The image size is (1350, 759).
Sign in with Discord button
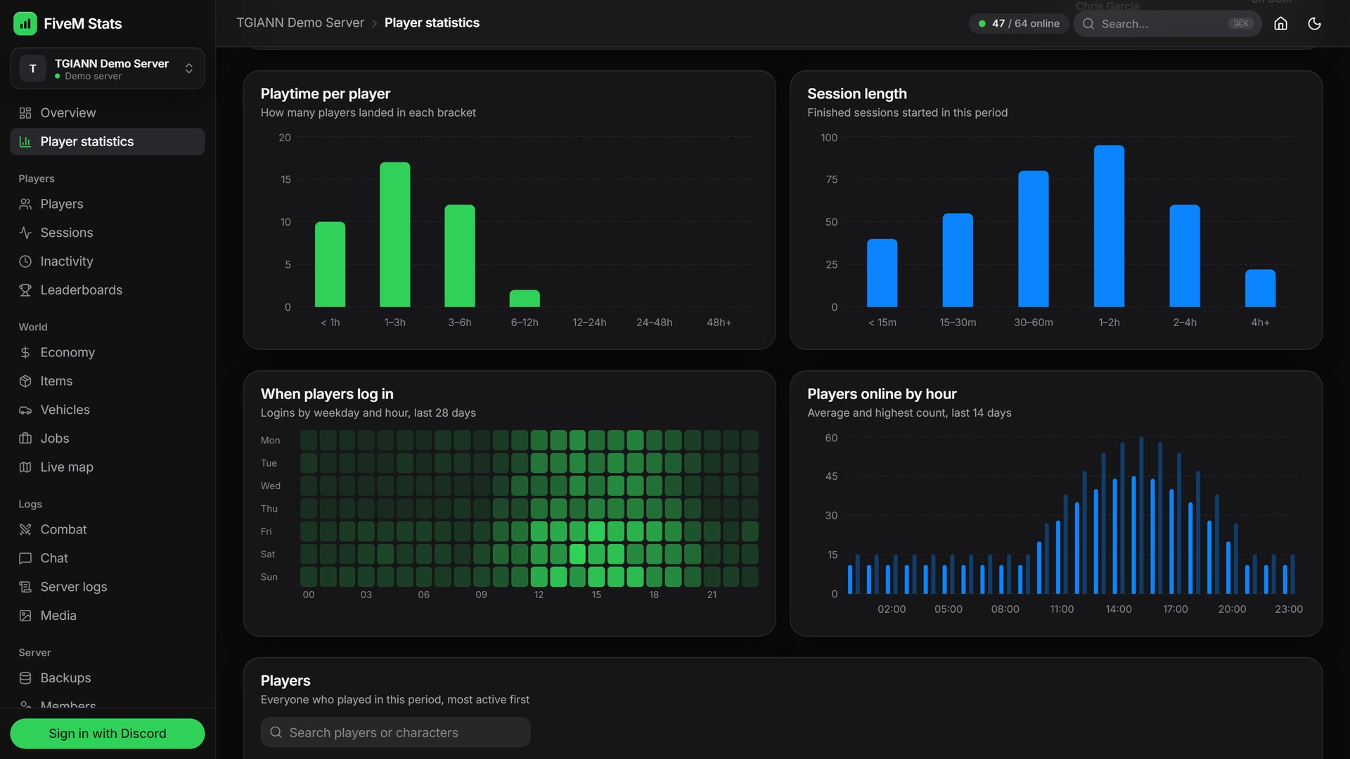tap(108, 733)
